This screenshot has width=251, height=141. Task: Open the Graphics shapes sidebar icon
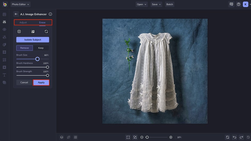pos(5,60)
